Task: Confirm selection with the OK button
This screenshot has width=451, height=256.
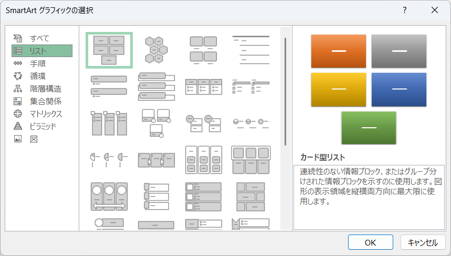Action: tap(370, 242)
